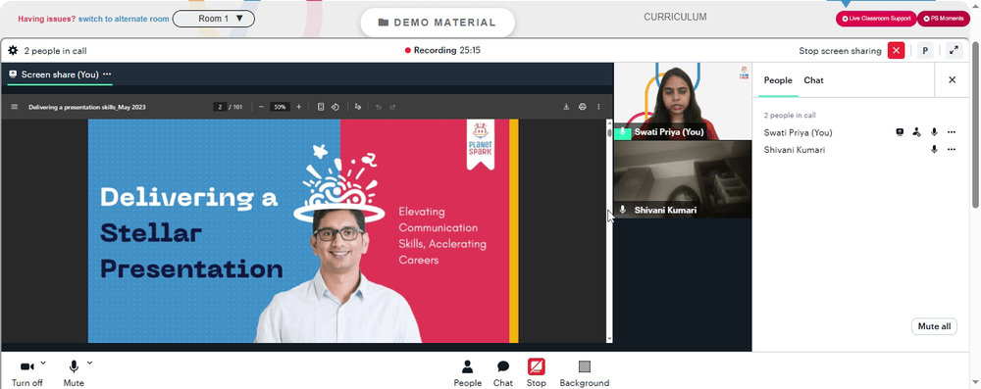Image resolution: width=981 pixels, height=389 pixels.
Task: Click the P button in call header
Action: pos(925,51)
